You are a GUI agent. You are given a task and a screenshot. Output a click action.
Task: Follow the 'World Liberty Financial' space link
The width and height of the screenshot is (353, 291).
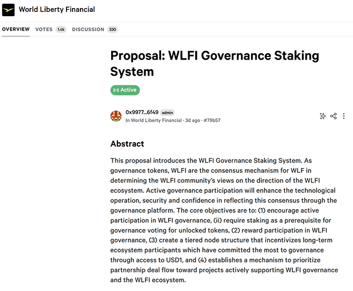click(154, 121)
